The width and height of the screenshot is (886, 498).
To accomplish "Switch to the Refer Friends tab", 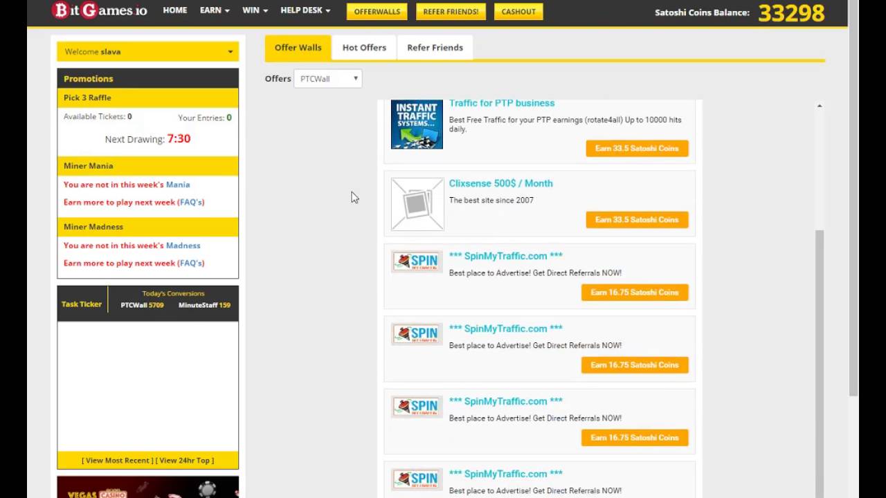I will [x=435, y=48].
